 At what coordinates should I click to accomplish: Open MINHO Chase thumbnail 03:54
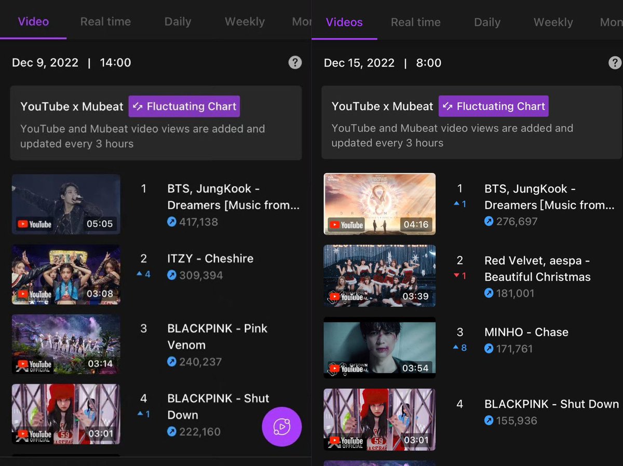pyautogui.click(x=380, y=348)
